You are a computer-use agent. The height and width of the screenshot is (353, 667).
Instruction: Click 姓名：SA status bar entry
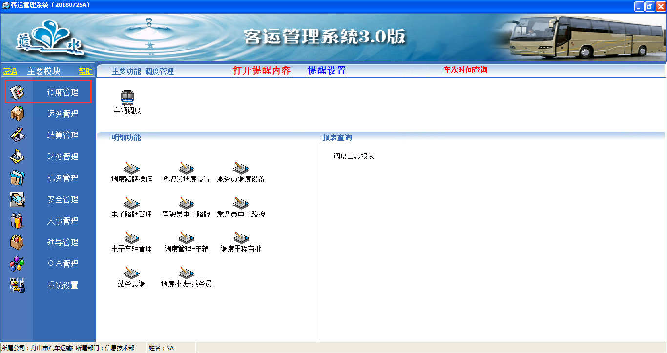coord(171,348)
